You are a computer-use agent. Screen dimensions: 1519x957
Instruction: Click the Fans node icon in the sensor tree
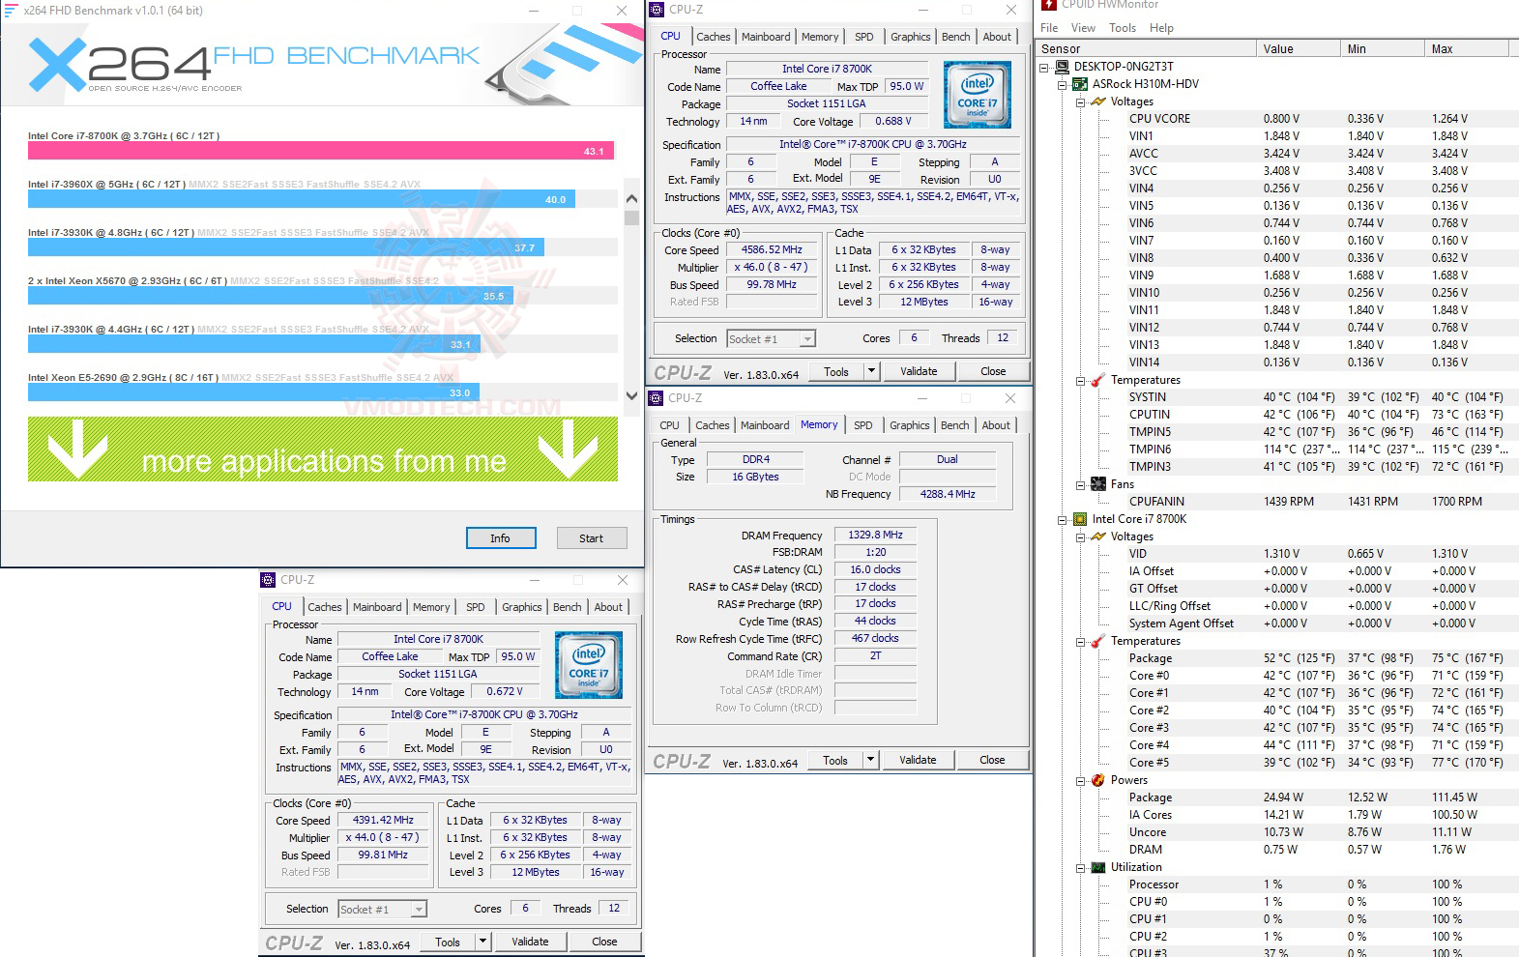(1098, 484)
